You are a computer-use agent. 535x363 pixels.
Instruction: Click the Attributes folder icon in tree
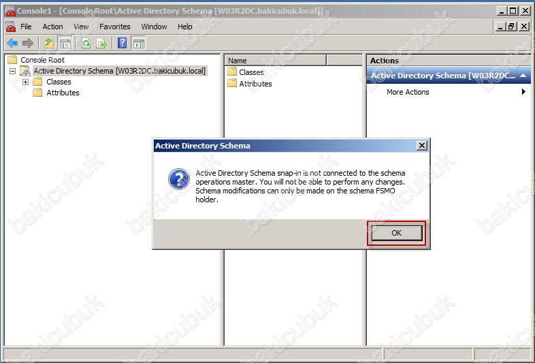click(37, 93)
